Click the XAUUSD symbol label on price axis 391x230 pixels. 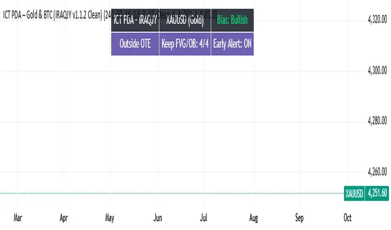click(x=354, y=193)
